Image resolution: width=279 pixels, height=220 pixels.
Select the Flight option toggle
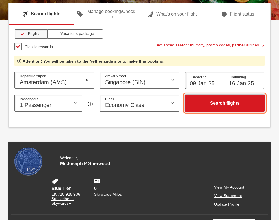click(31, 34)
